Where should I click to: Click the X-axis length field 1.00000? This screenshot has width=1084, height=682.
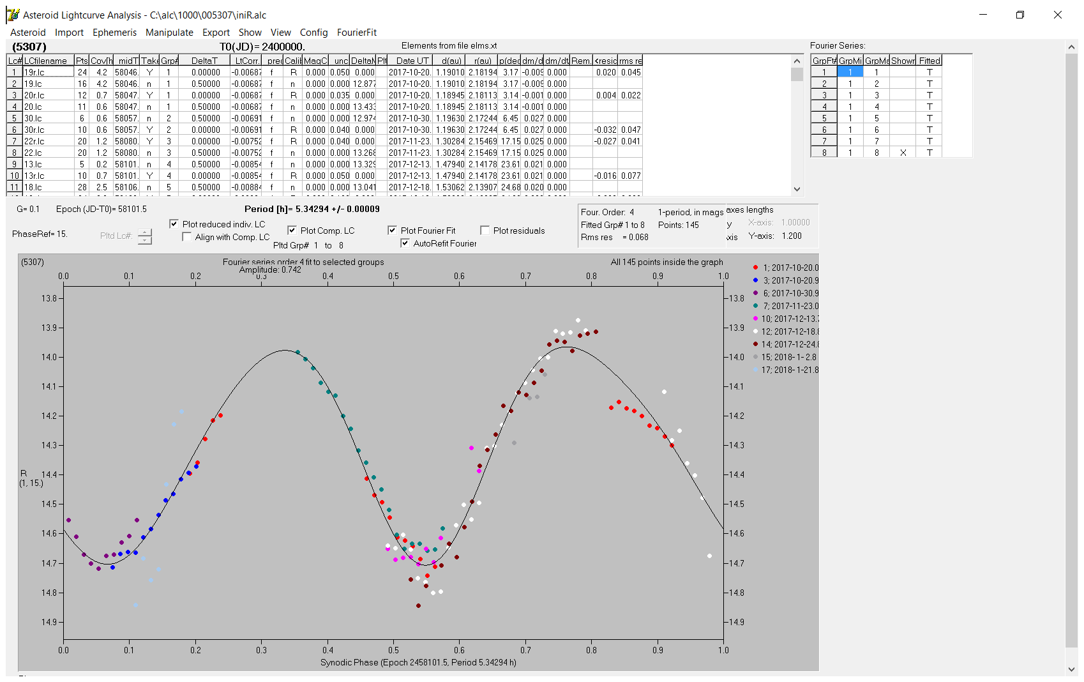click(795, 222)
